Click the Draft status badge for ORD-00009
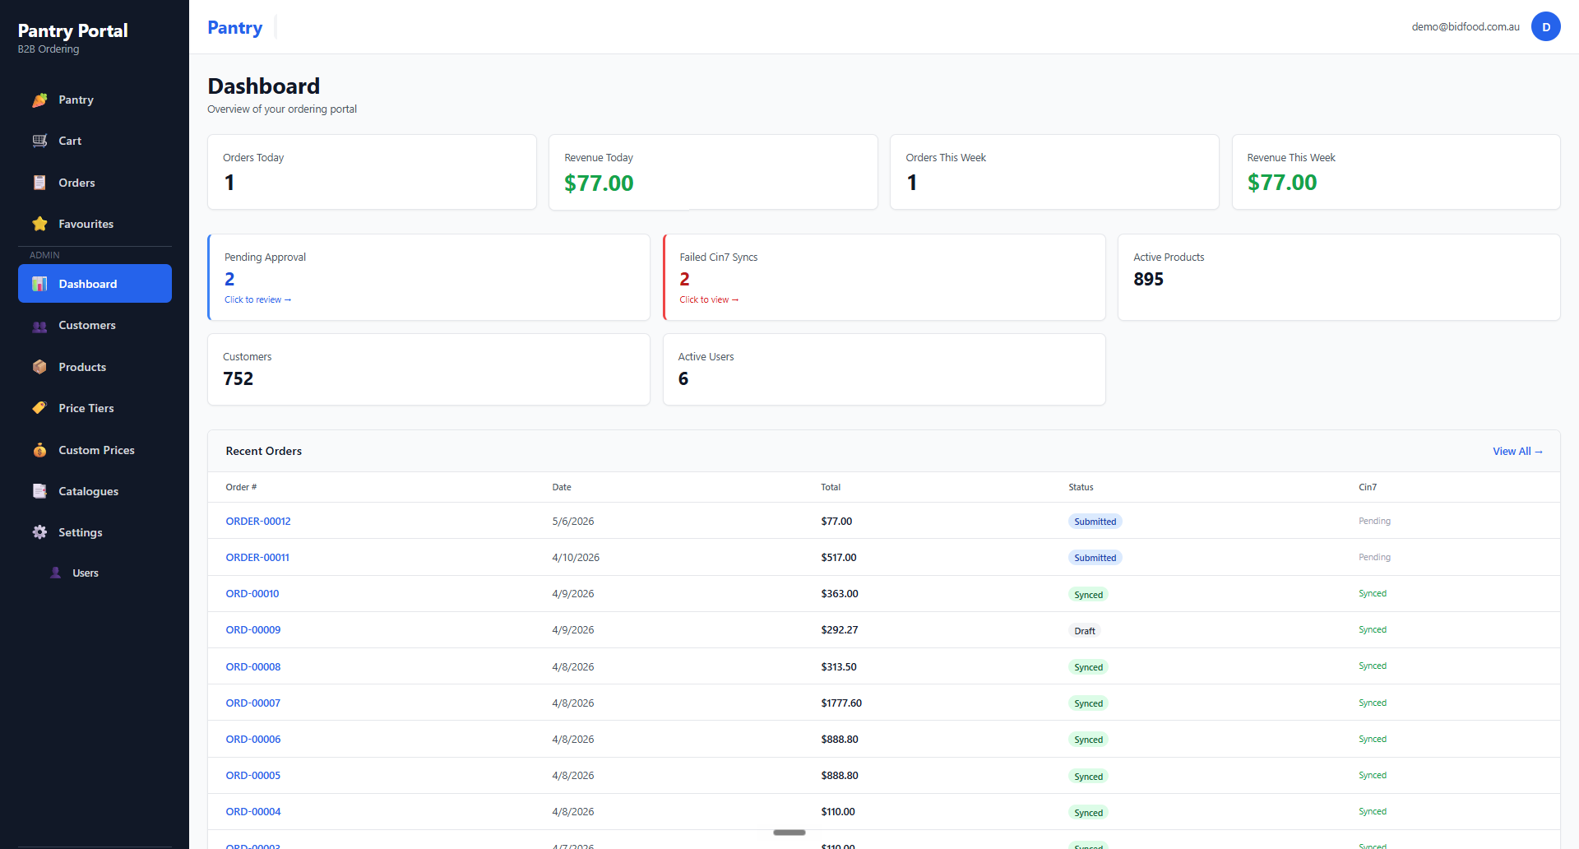The width and height of the screenshot is (1579, 849). tap(1085, 631)
